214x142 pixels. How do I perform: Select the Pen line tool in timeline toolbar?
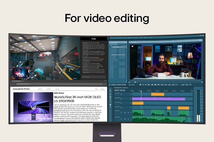click(110, 100)
